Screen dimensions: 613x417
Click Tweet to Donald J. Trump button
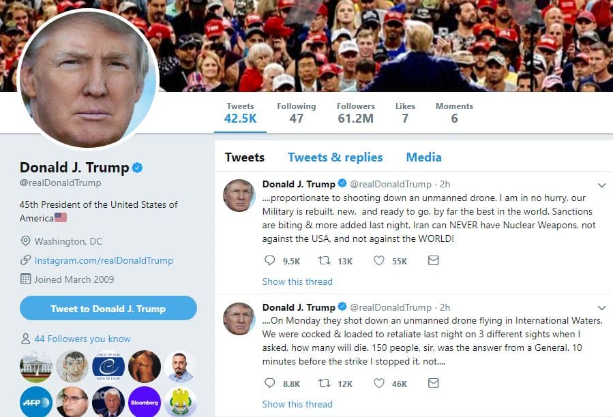pos(108,309)
